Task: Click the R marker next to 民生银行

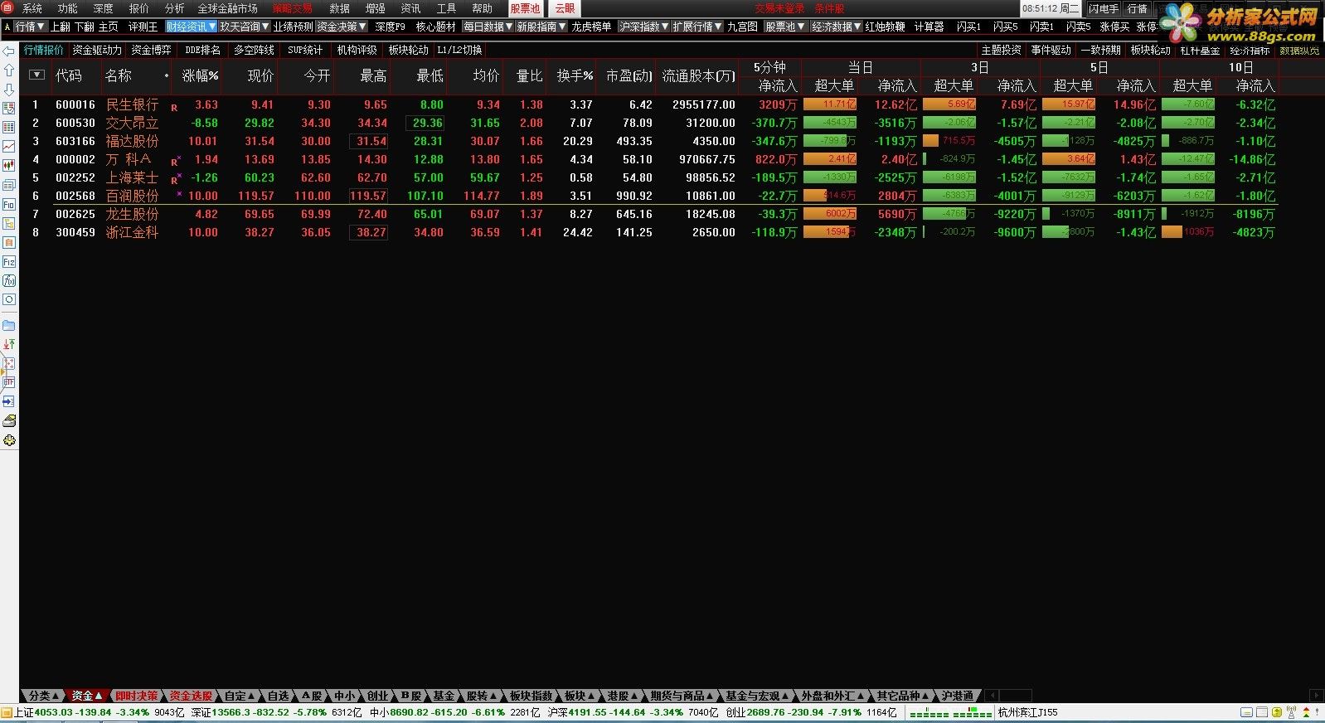Action: point(174,108)
